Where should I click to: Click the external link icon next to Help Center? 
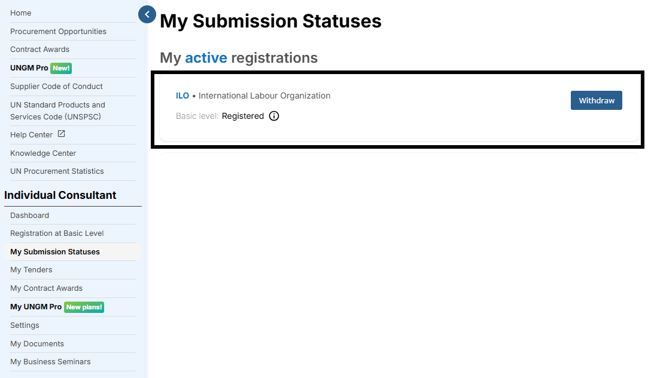tap(61, 134)
